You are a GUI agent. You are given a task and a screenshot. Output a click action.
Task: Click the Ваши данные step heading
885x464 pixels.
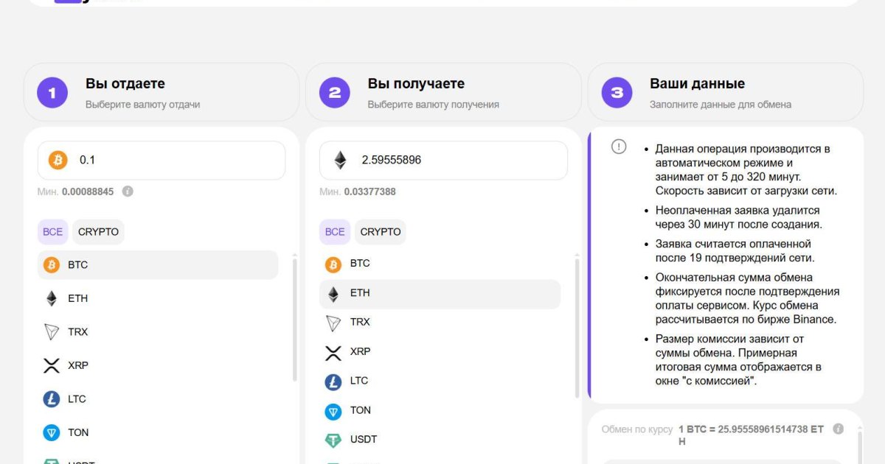698,84
